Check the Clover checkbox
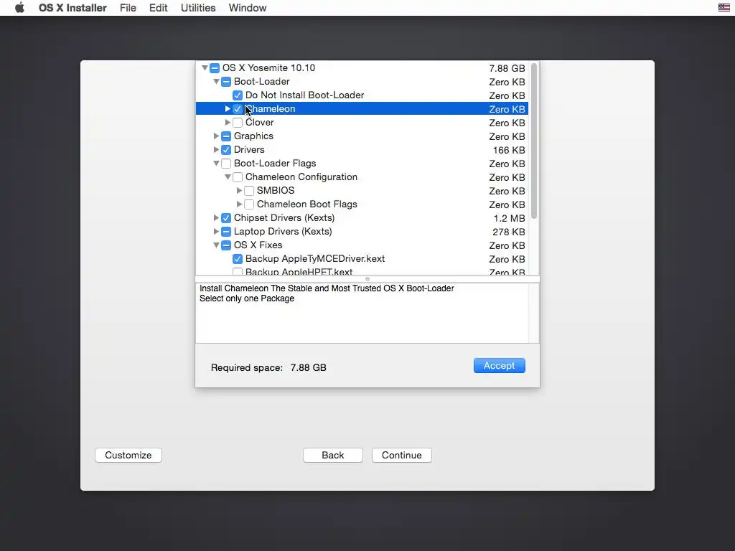Viewport: 735px width, 551px height. pos(238,122)
